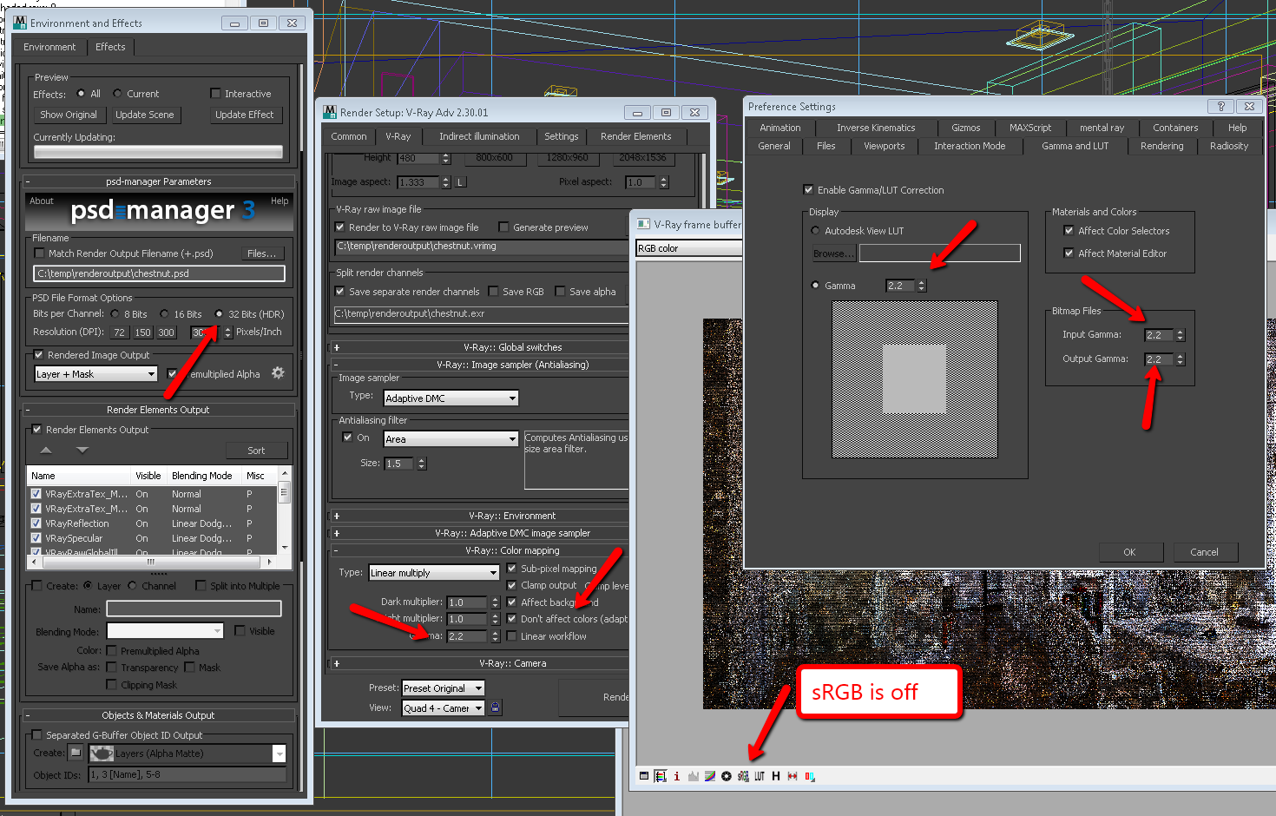Toggle the LUT button in frame buffer toolbar
Screen dimensions: 1276x816
(760, 776)
